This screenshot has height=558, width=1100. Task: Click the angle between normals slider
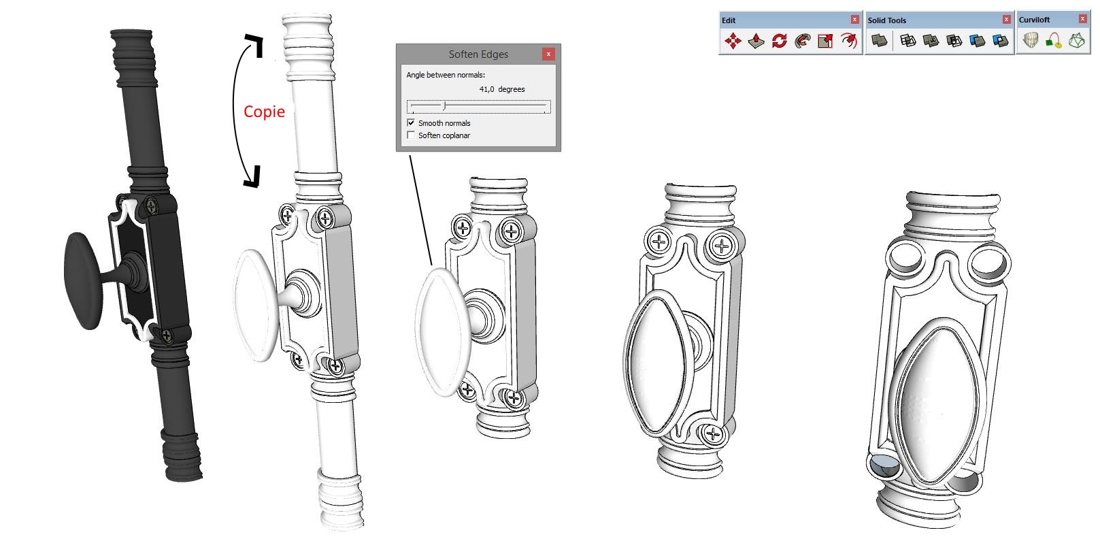(x=479, y=107)
